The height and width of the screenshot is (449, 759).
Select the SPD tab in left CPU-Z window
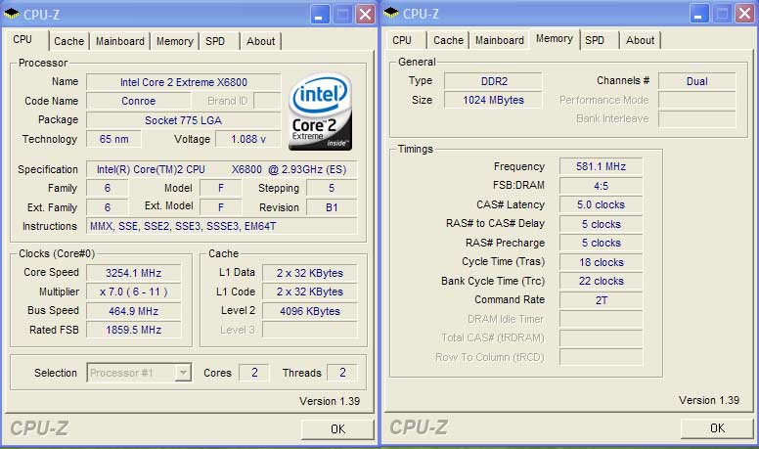click(215, 41)
